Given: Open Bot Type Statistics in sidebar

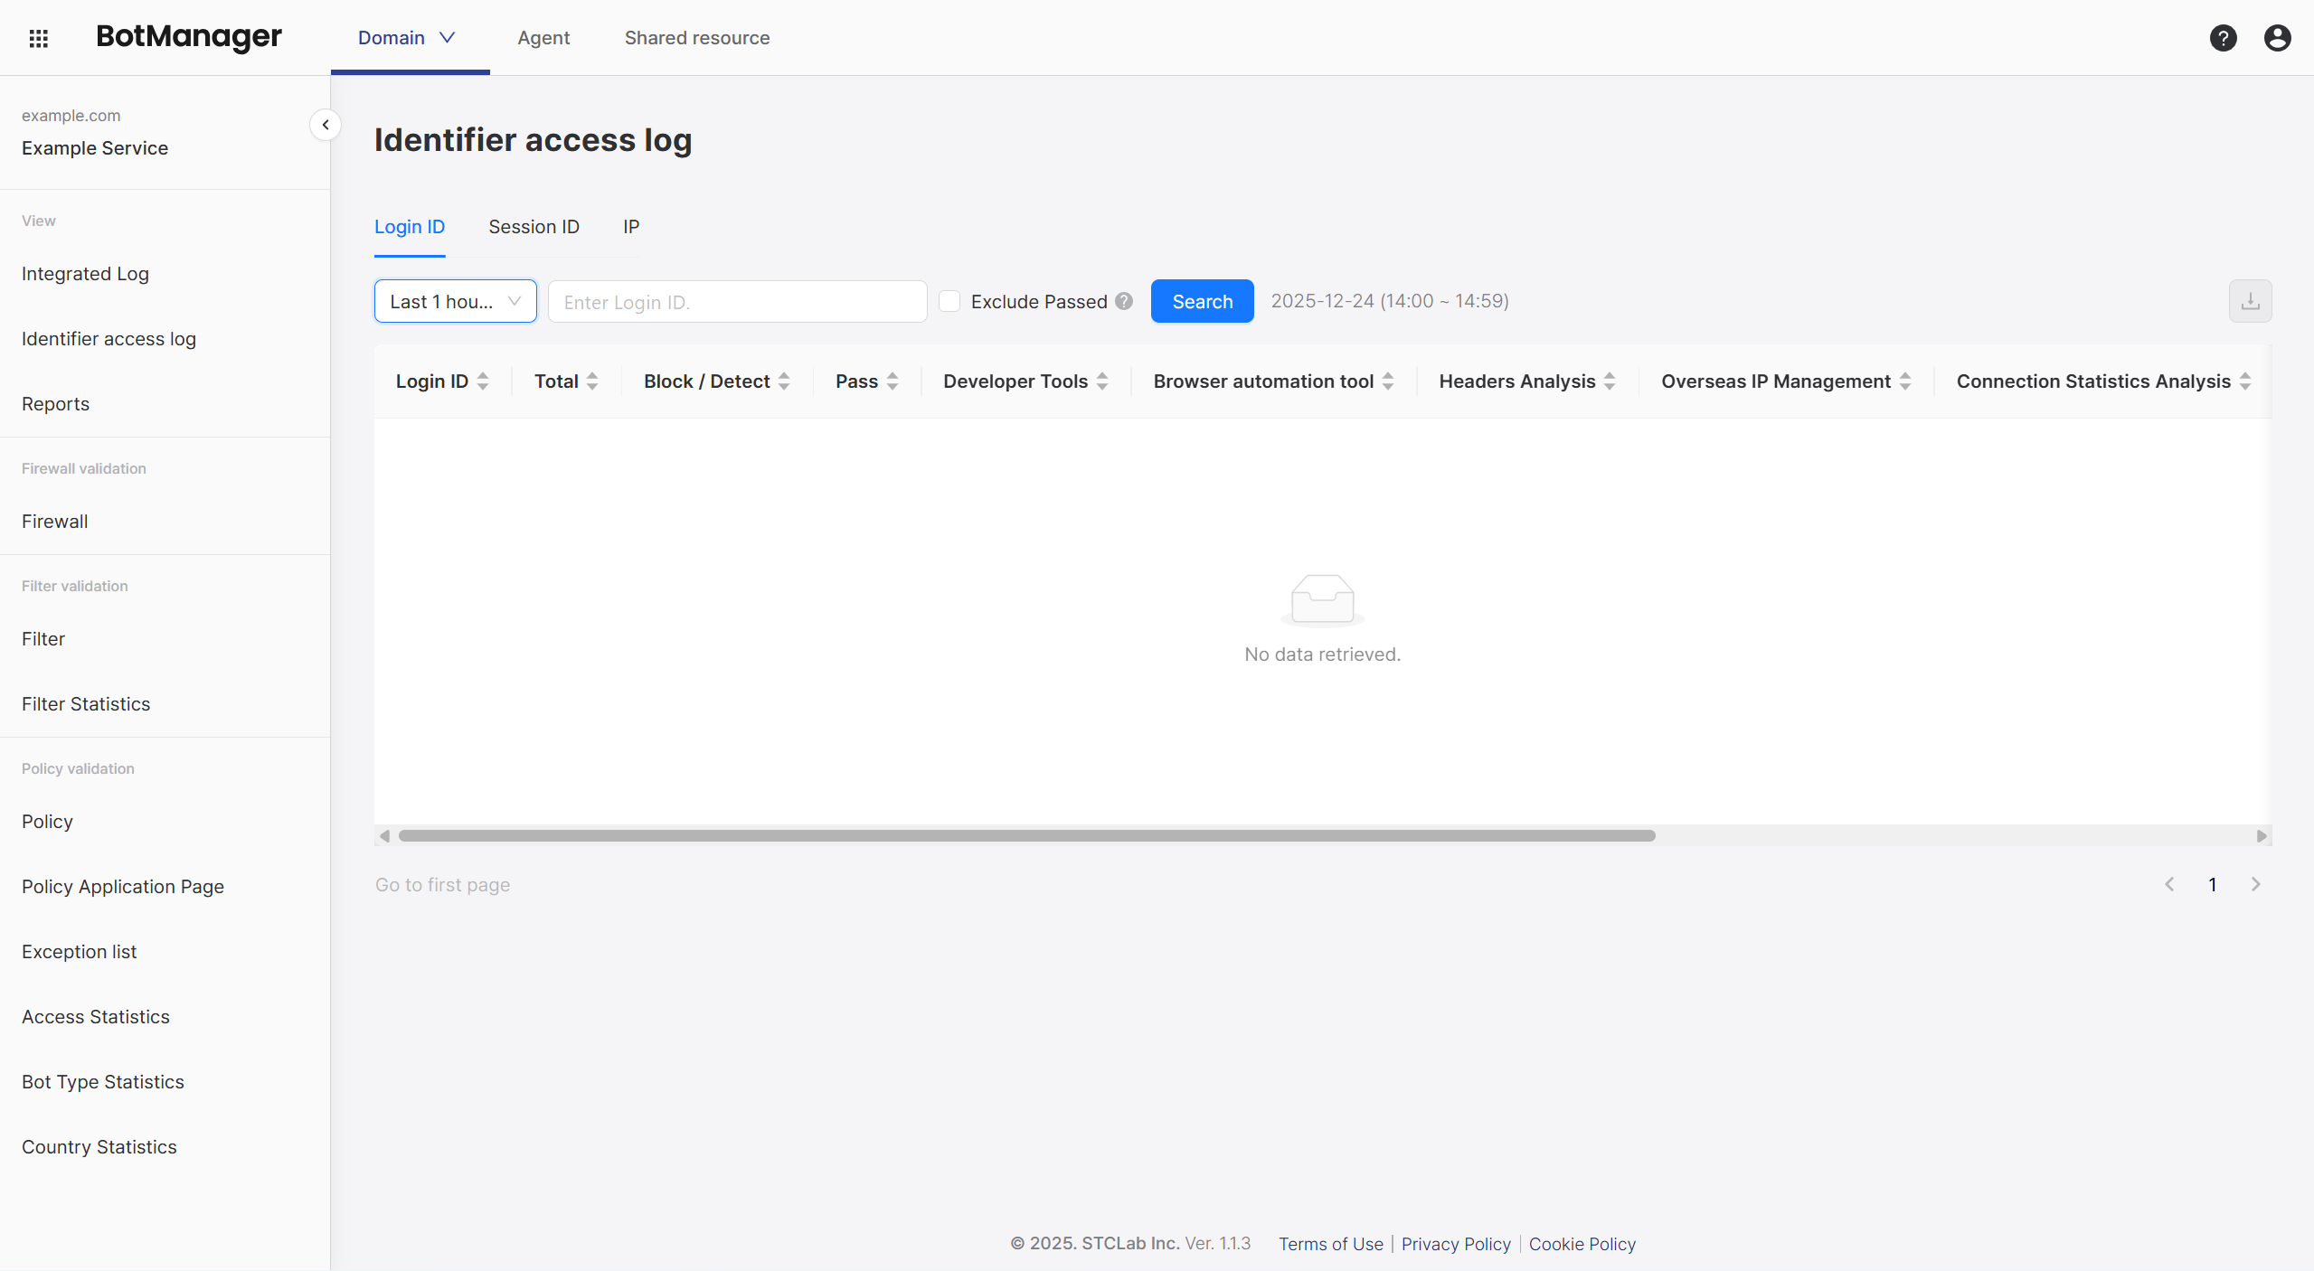Looking at the screenshot, I should pyautogui.click(x=103, y=1082).
